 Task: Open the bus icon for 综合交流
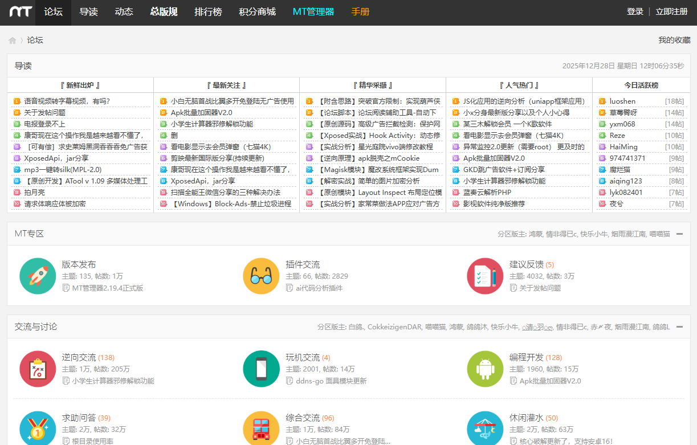261,428
